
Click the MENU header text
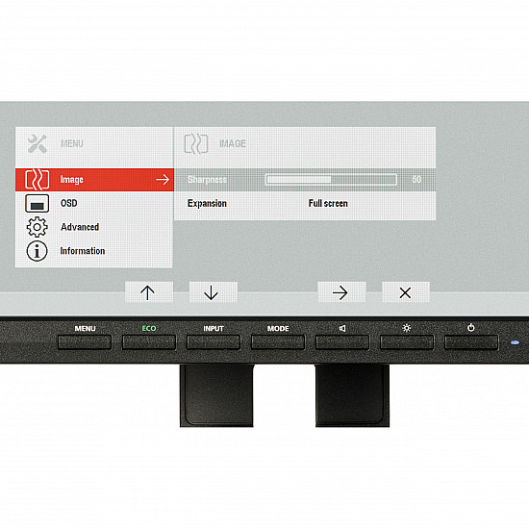[x=72, y=143]
